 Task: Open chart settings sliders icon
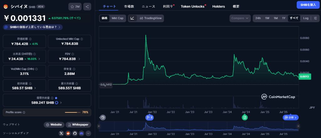(x=315, y=18)
